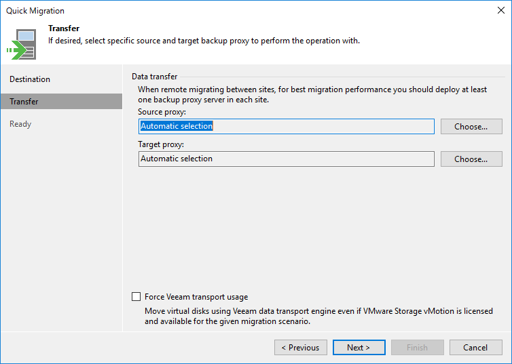Go to the Destination wizard step
Viewport: 512px width, 364px height.
pyautogui.click(x=30, y=79)
